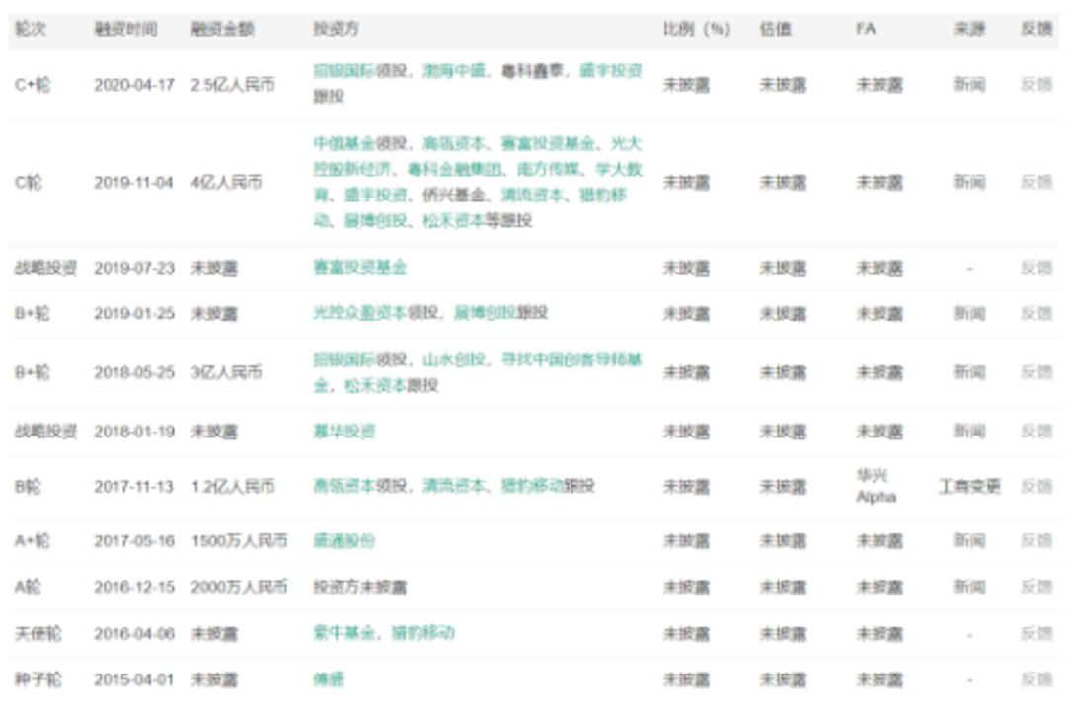This screenshot has height=714, width=1066.
Task: Open the 新闻 source for the 2020-04-17 round
Action: pos(969,84)
